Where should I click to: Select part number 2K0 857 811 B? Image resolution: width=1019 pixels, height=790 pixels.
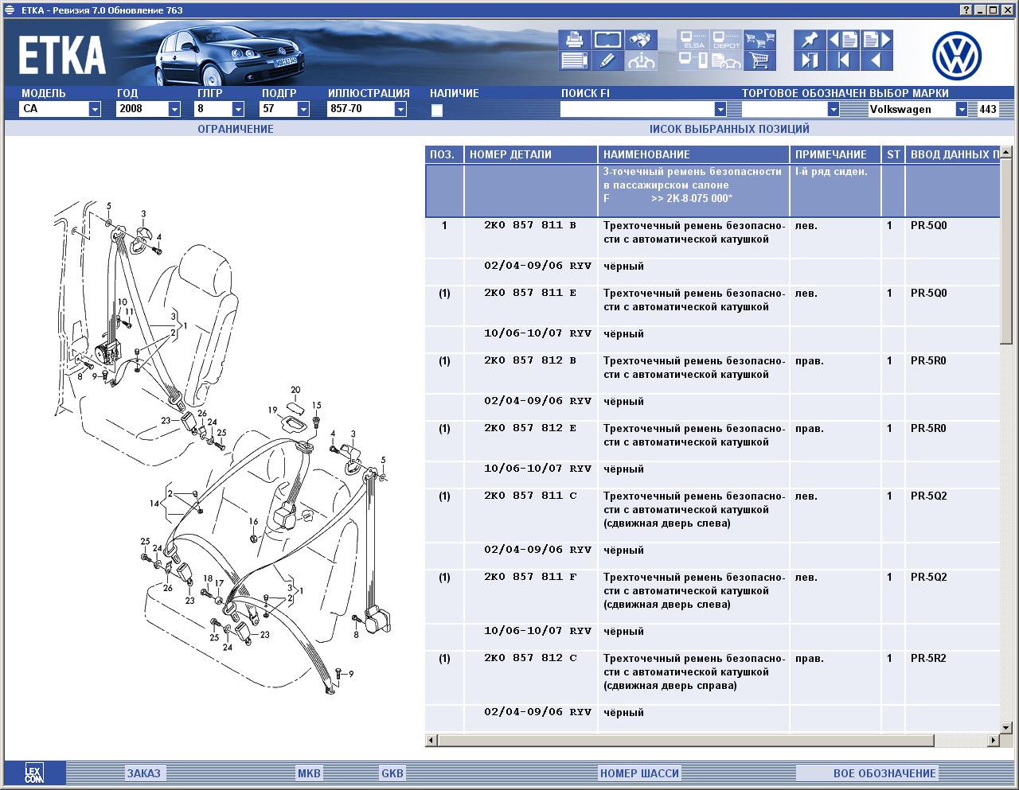pyautogui.click(x=529, y=225)
